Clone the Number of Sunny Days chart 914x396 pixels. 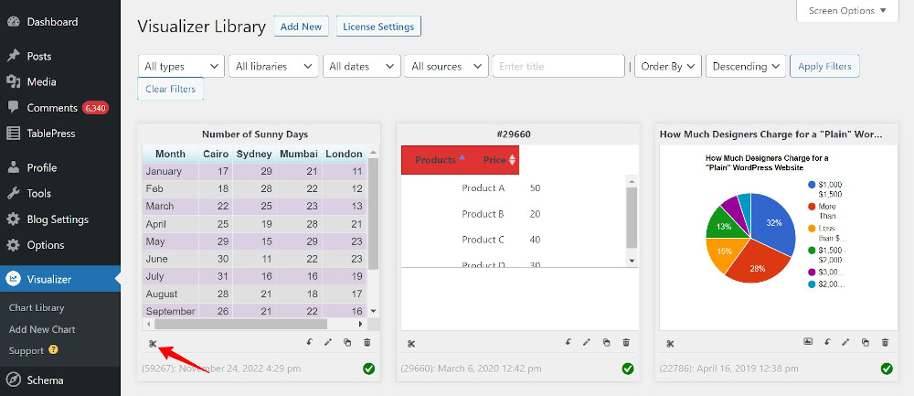coord(347,343)
